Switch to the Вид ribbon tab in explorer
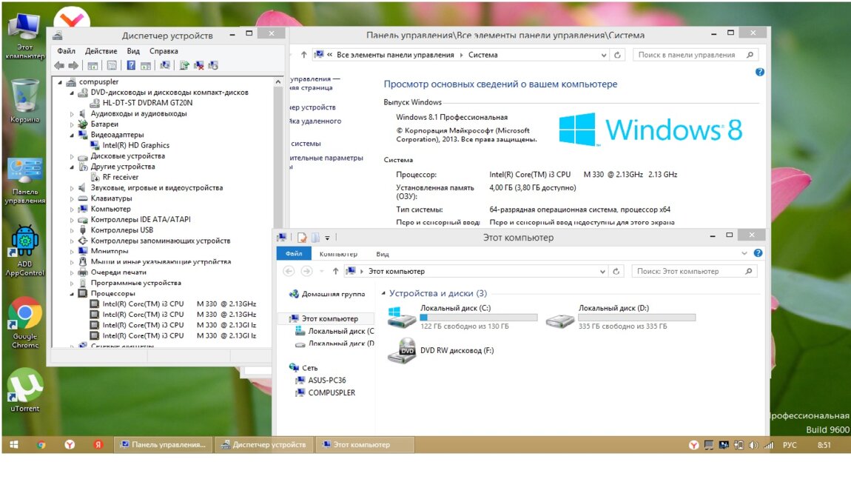The height and width of the screenshot is (479, 851). pyautogui.click(x=382, y=254)
